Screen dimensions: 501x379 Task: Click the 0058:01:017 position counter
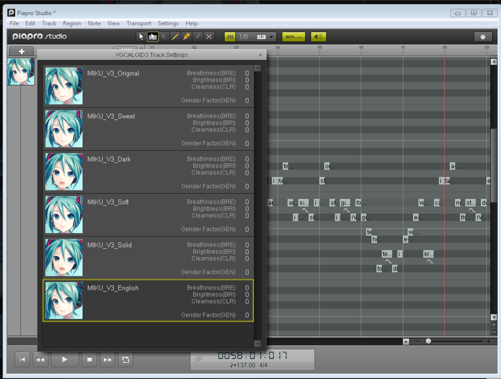tap(252, 356)
